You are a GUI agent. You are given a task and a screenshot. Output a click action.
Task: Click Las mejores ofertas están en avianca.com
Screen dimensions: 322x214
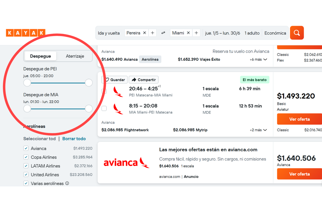point(208,150)
